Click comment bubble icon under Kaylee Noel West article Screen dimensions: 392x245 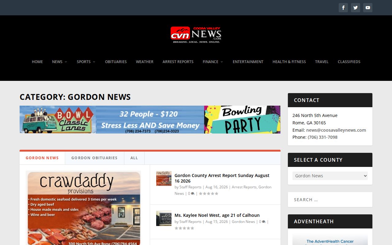tap(264, 222)
